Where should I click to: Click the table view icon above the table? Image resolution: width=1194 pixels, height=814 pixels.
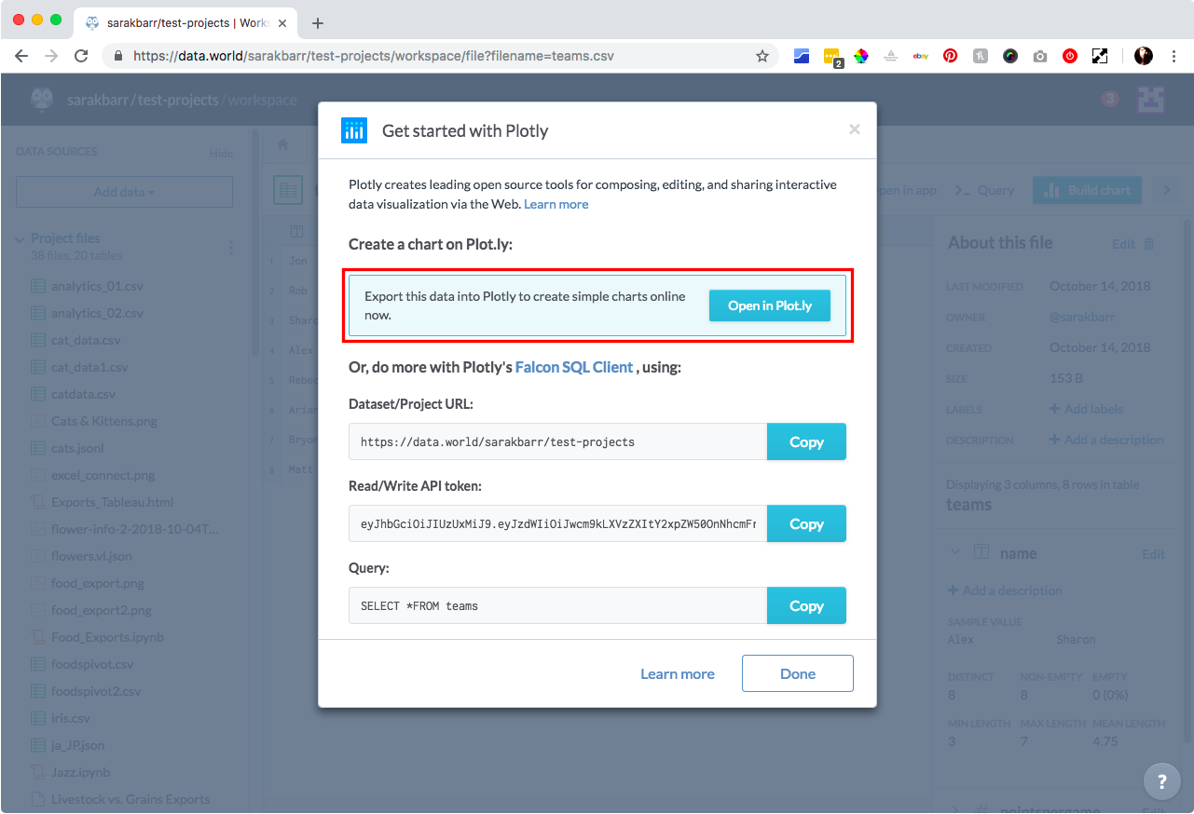click(x=287, y=190)
